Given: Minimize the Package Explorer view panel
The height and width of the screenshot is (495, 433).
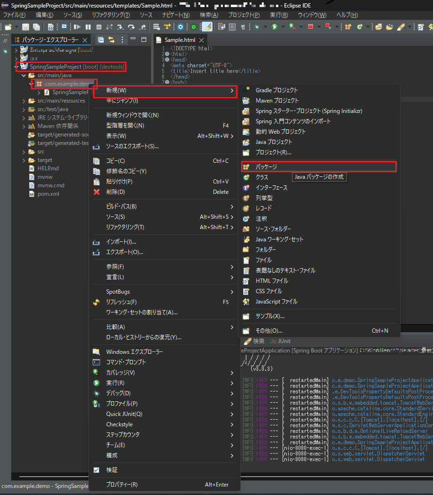Looking at the screenshot, I should (133, 39).
